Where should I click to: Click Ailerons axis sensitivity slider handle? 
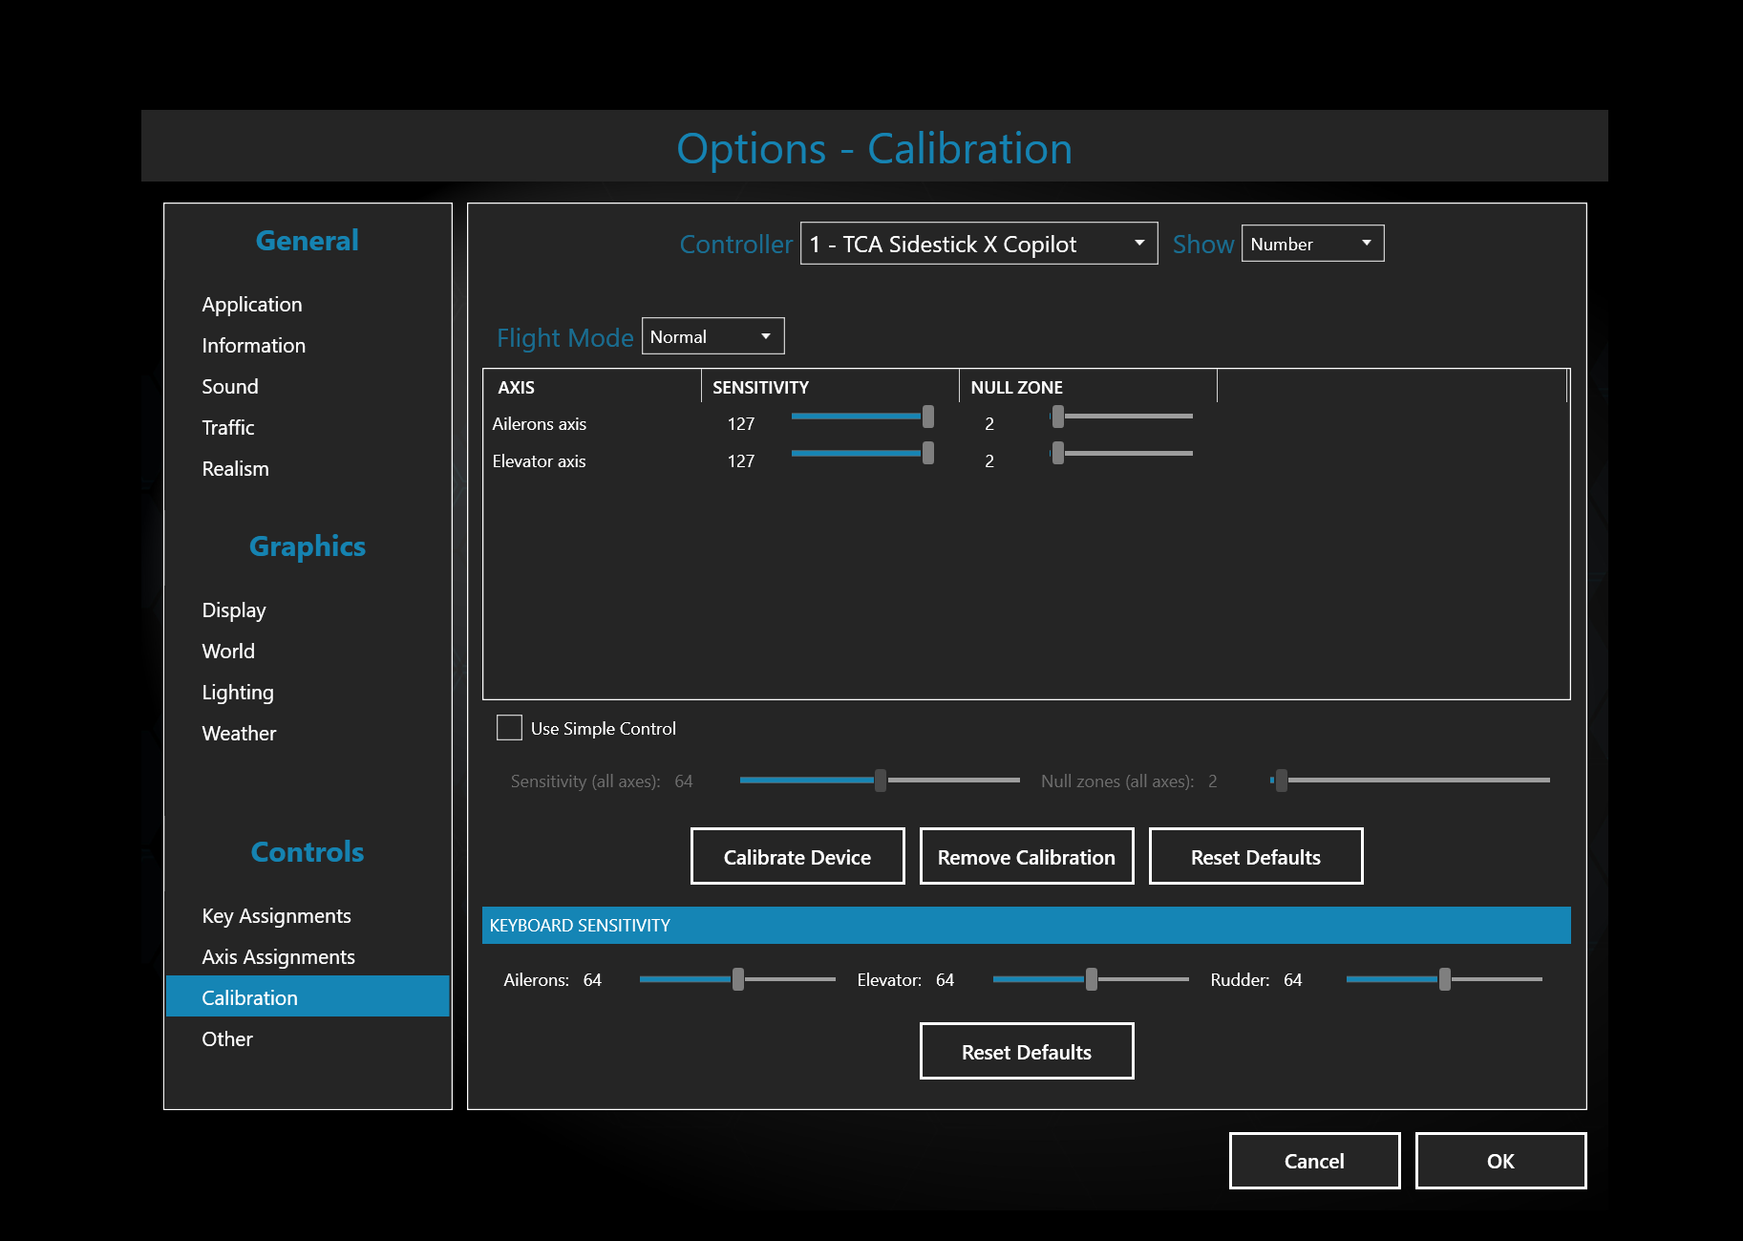point(928,417)
